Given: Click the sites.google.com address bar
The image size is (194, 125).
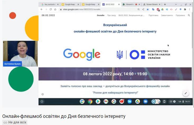Looking at the screenshot, I should coord(98,9).
